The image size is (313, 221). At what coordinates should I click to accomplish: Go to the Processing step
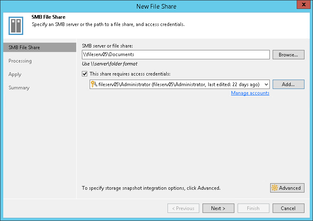coord(20,61)
